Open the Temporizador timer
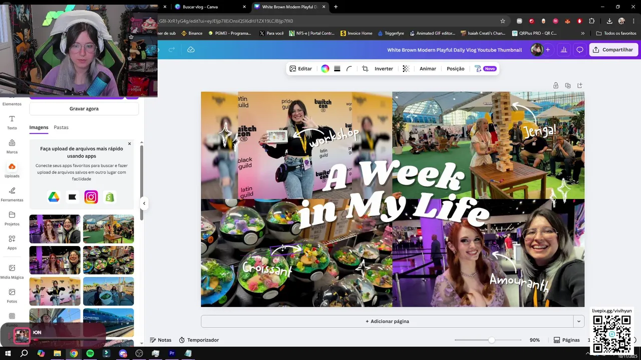Viewport: 641px width, 360px height. [x=199, y=340]
